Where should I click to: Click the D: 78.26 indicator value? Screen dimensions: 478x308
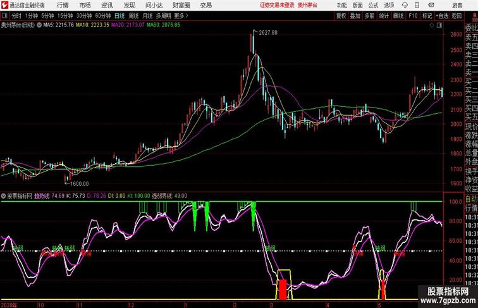(96, 196)
